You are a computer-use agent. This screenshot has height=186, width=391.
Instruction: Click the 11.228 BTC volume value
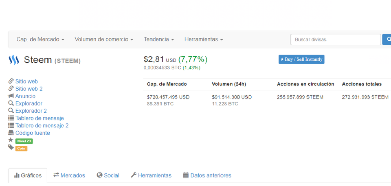coord(225,104)
